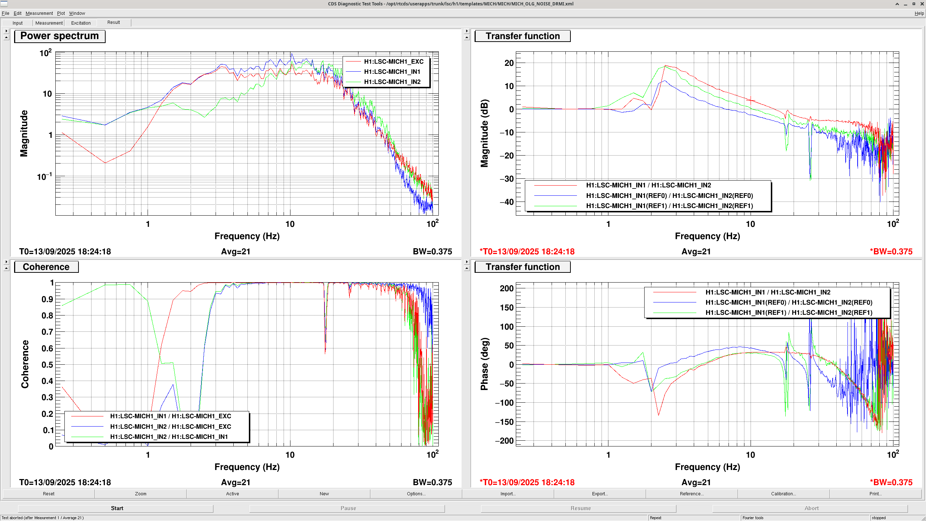Screen dimensions: 926x521
Task: Click up-arrow button beside top Transfer function plot
Action: 467,38
